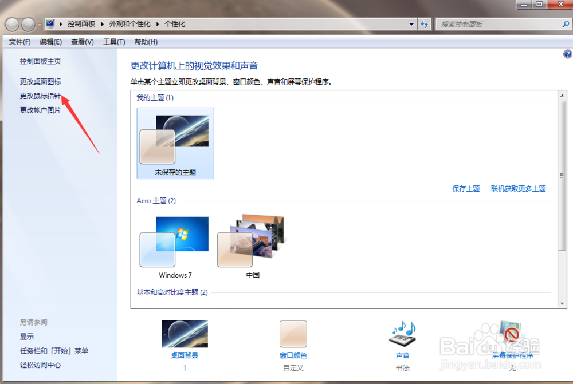Click the control panel icon in the address bar
573x384 pixels.
50,24
